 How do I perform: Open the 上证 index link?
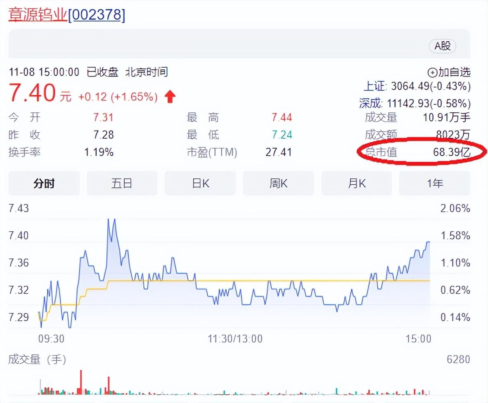coord(375,86)
